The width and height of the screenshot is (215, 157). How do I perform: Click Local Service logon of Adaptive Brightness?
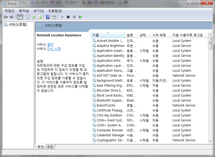coord(182,46)
